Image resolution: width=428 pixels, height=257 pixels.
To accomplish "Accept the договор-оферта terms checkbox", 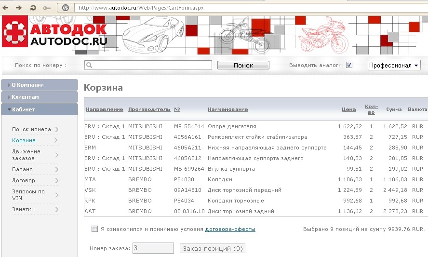I will coord(94,229).
